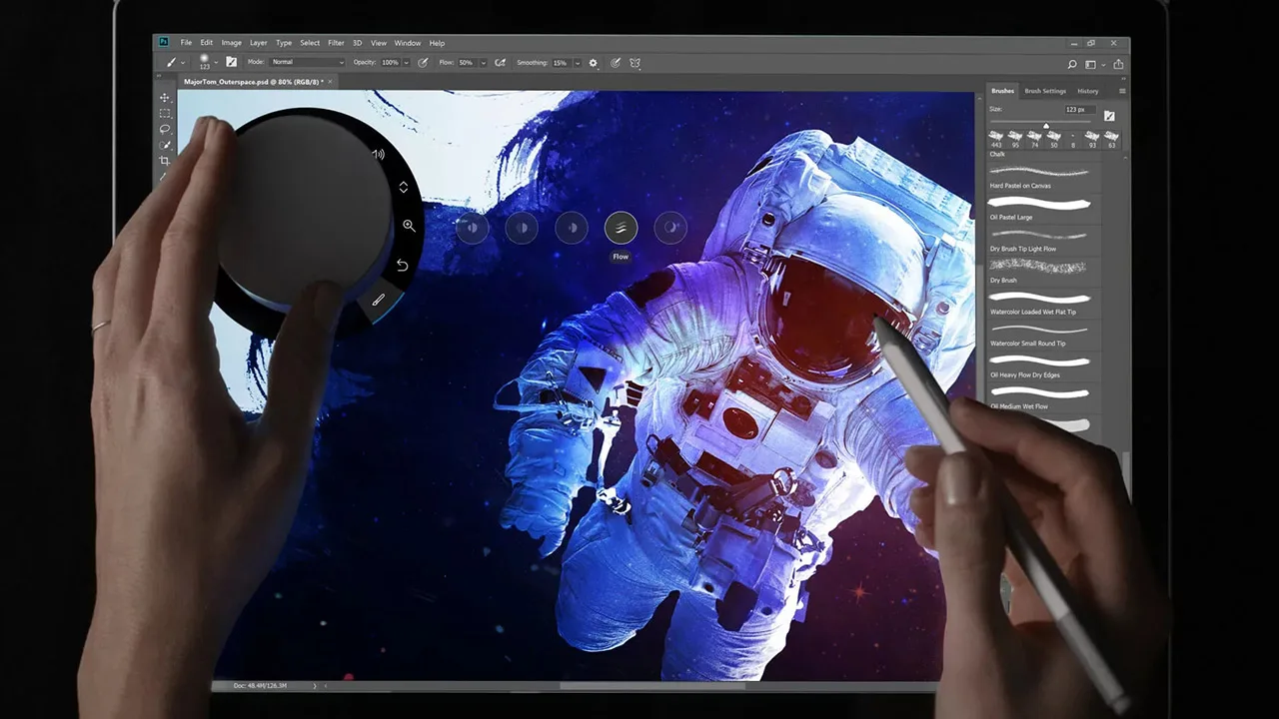The height and width of the screenshot is (719, 1279).
Task: Open the search magnifier icon at top right
Action: point(1072,64)
